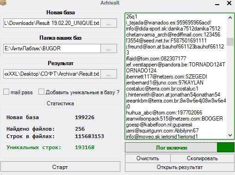Click the Найдено файлов value 256
The image size is (235, 175).
tap(80, 129)
